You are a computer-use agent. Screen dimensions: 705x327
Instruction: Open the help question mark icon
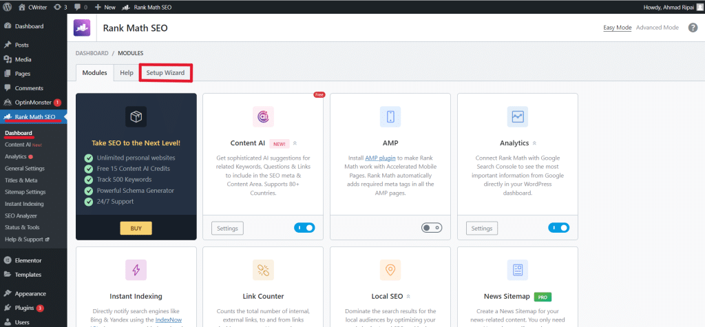tap(693, 28)
